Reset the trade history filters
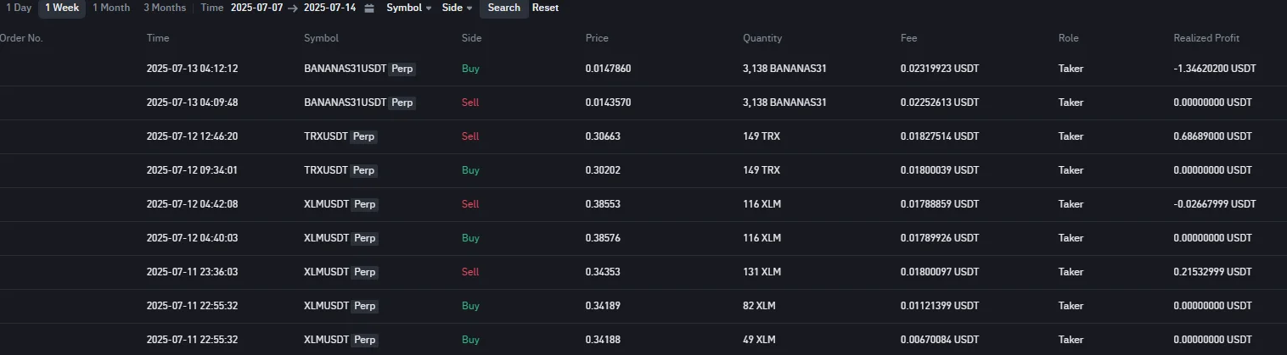1287x355 pixels. [x=545, y=8]
